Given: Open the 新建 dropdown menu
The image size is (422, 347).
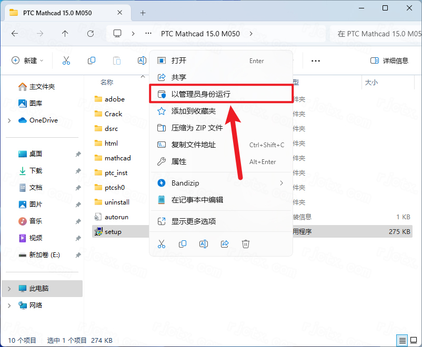Looking at the screenshot, I should click(27, 60).
